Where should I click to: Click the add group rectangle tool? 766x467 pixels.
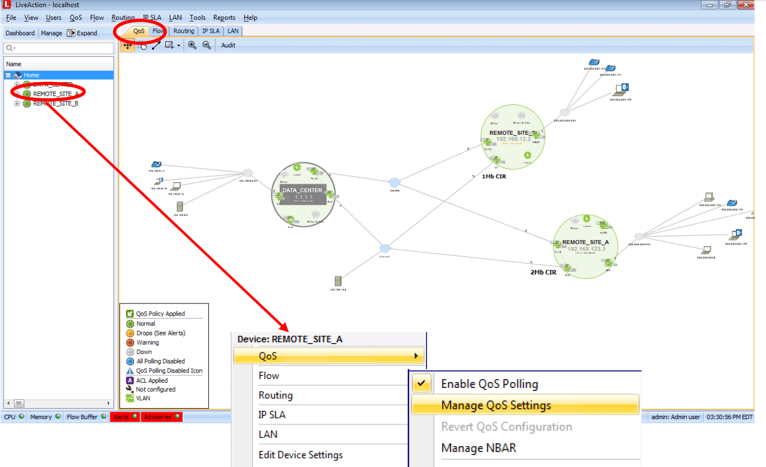169,45
